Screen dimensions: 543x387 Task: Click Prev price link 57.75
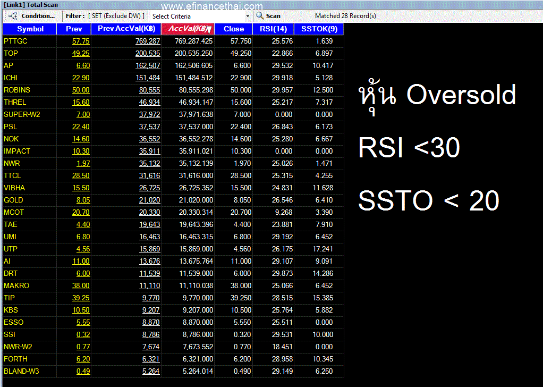coord(81,41)
